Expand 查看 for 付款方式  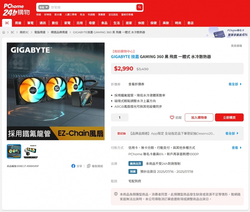pos(237,148)
